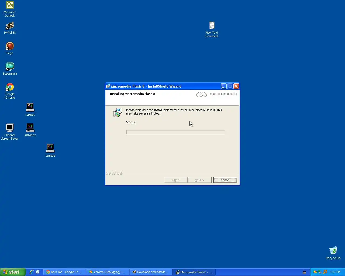The height and width of the screenshot is (276, 345).
Task: Click the magnifier icon in the system tray
Action: (x=325, y=272)
